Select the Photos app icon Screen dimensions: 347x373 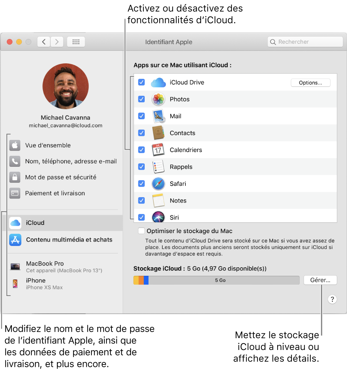[158, 99]
